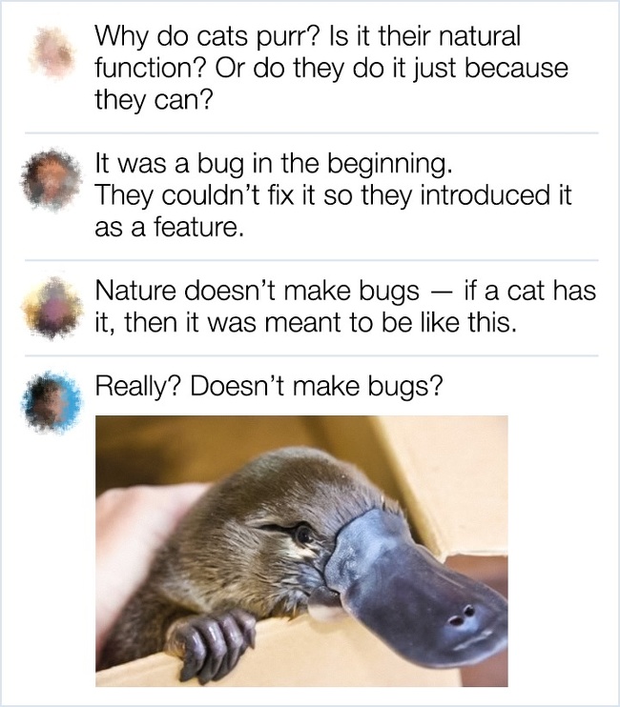Select the 'Nature doesn't make bugs' comment
The image size is (620, 707).
345,306
